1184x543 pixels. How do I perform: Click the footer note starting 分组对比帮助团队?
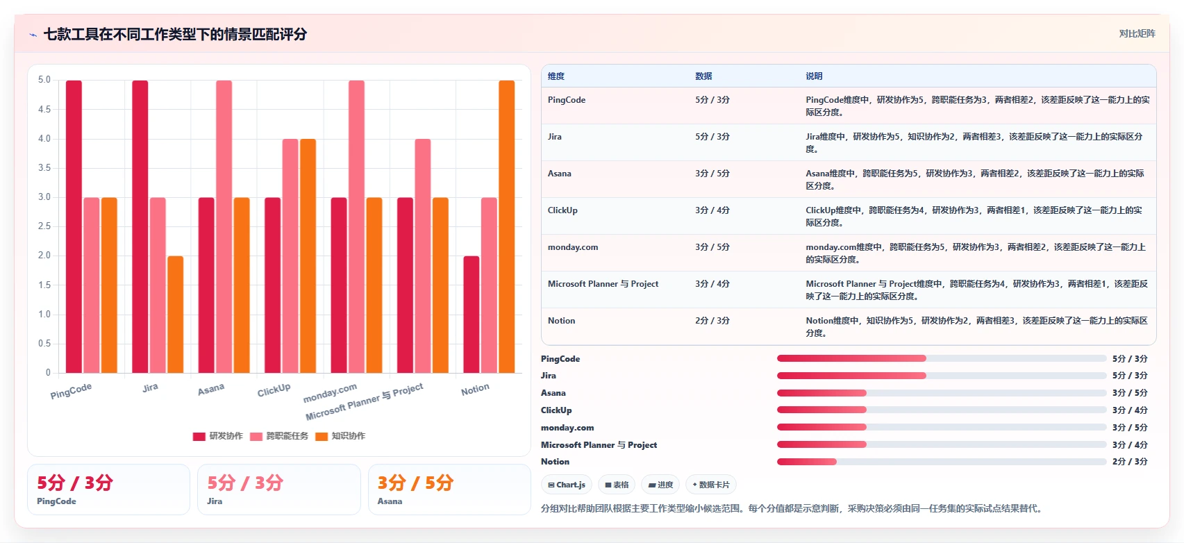coord(792,508)
